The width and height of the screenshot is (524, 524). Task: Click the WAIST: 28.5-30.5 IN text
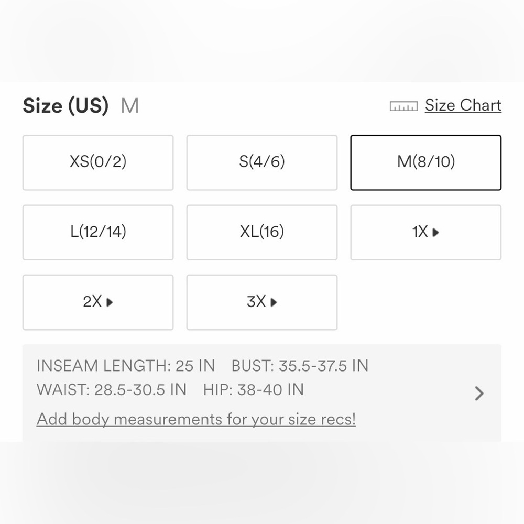click(x=112, y=390)
